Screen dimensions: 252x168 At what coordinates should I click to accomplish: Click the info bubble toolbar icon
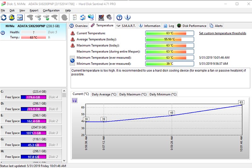pos(128,18)
